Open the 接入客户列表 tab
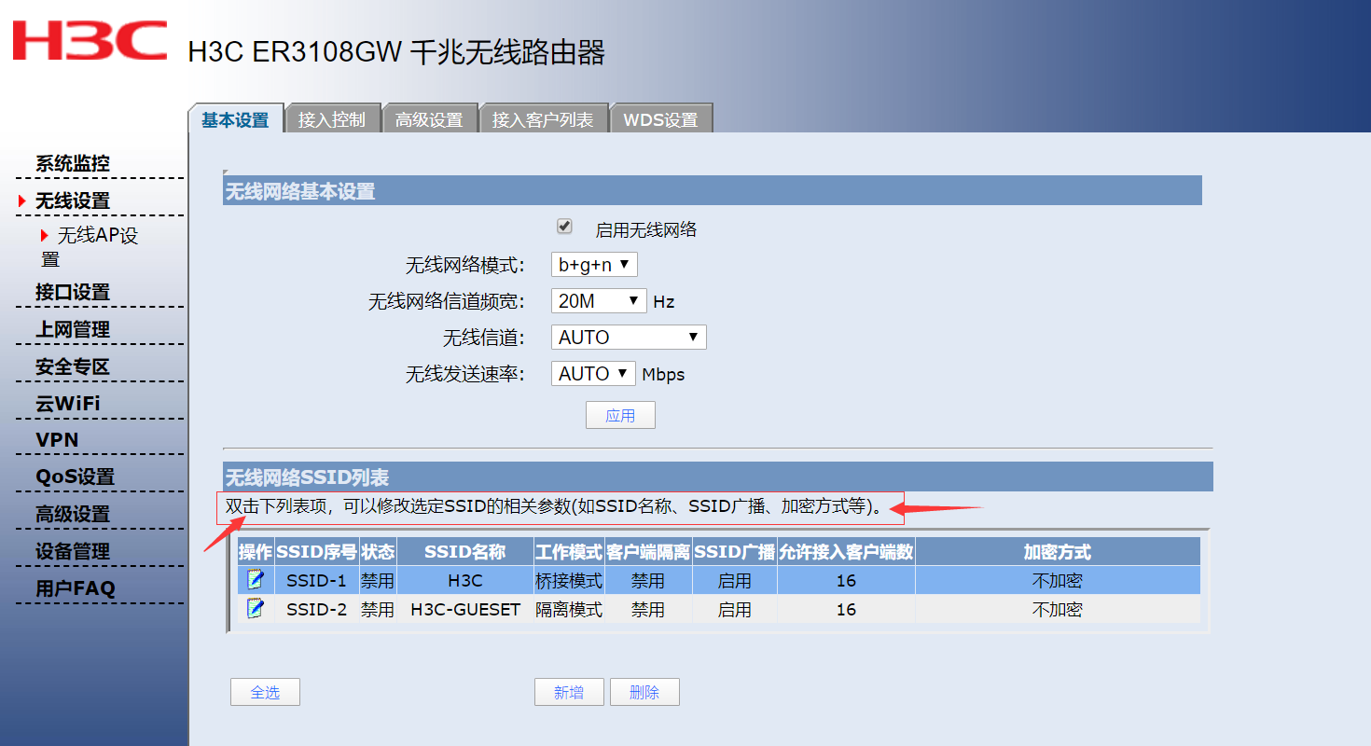 [x=543, y=119]
